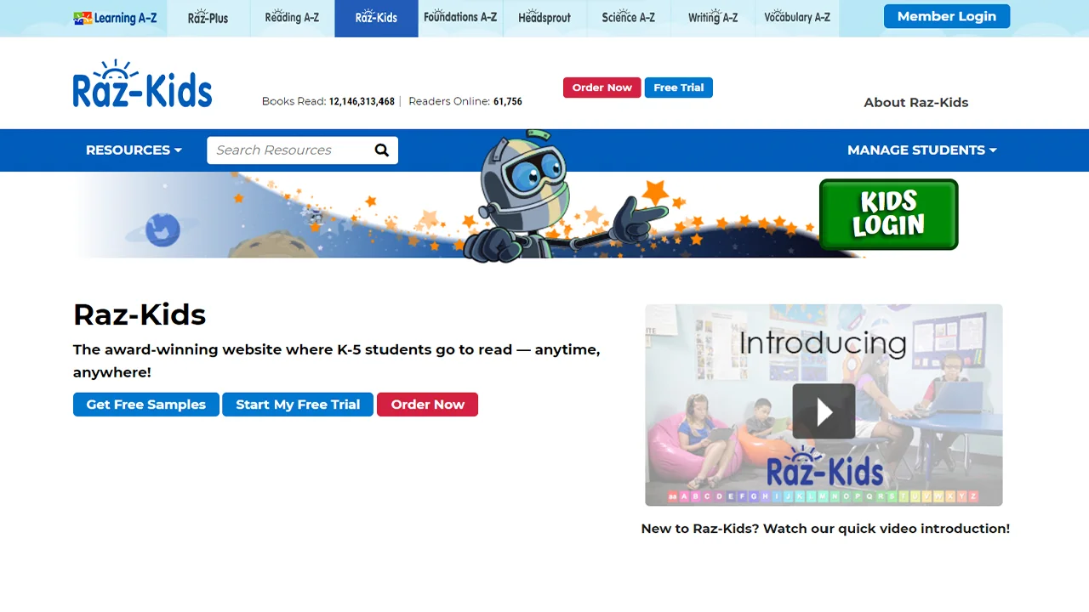Click the Raz-Kids page heading
The image size is (1089, 612).
pyautogui.click(x=140, y=314)
